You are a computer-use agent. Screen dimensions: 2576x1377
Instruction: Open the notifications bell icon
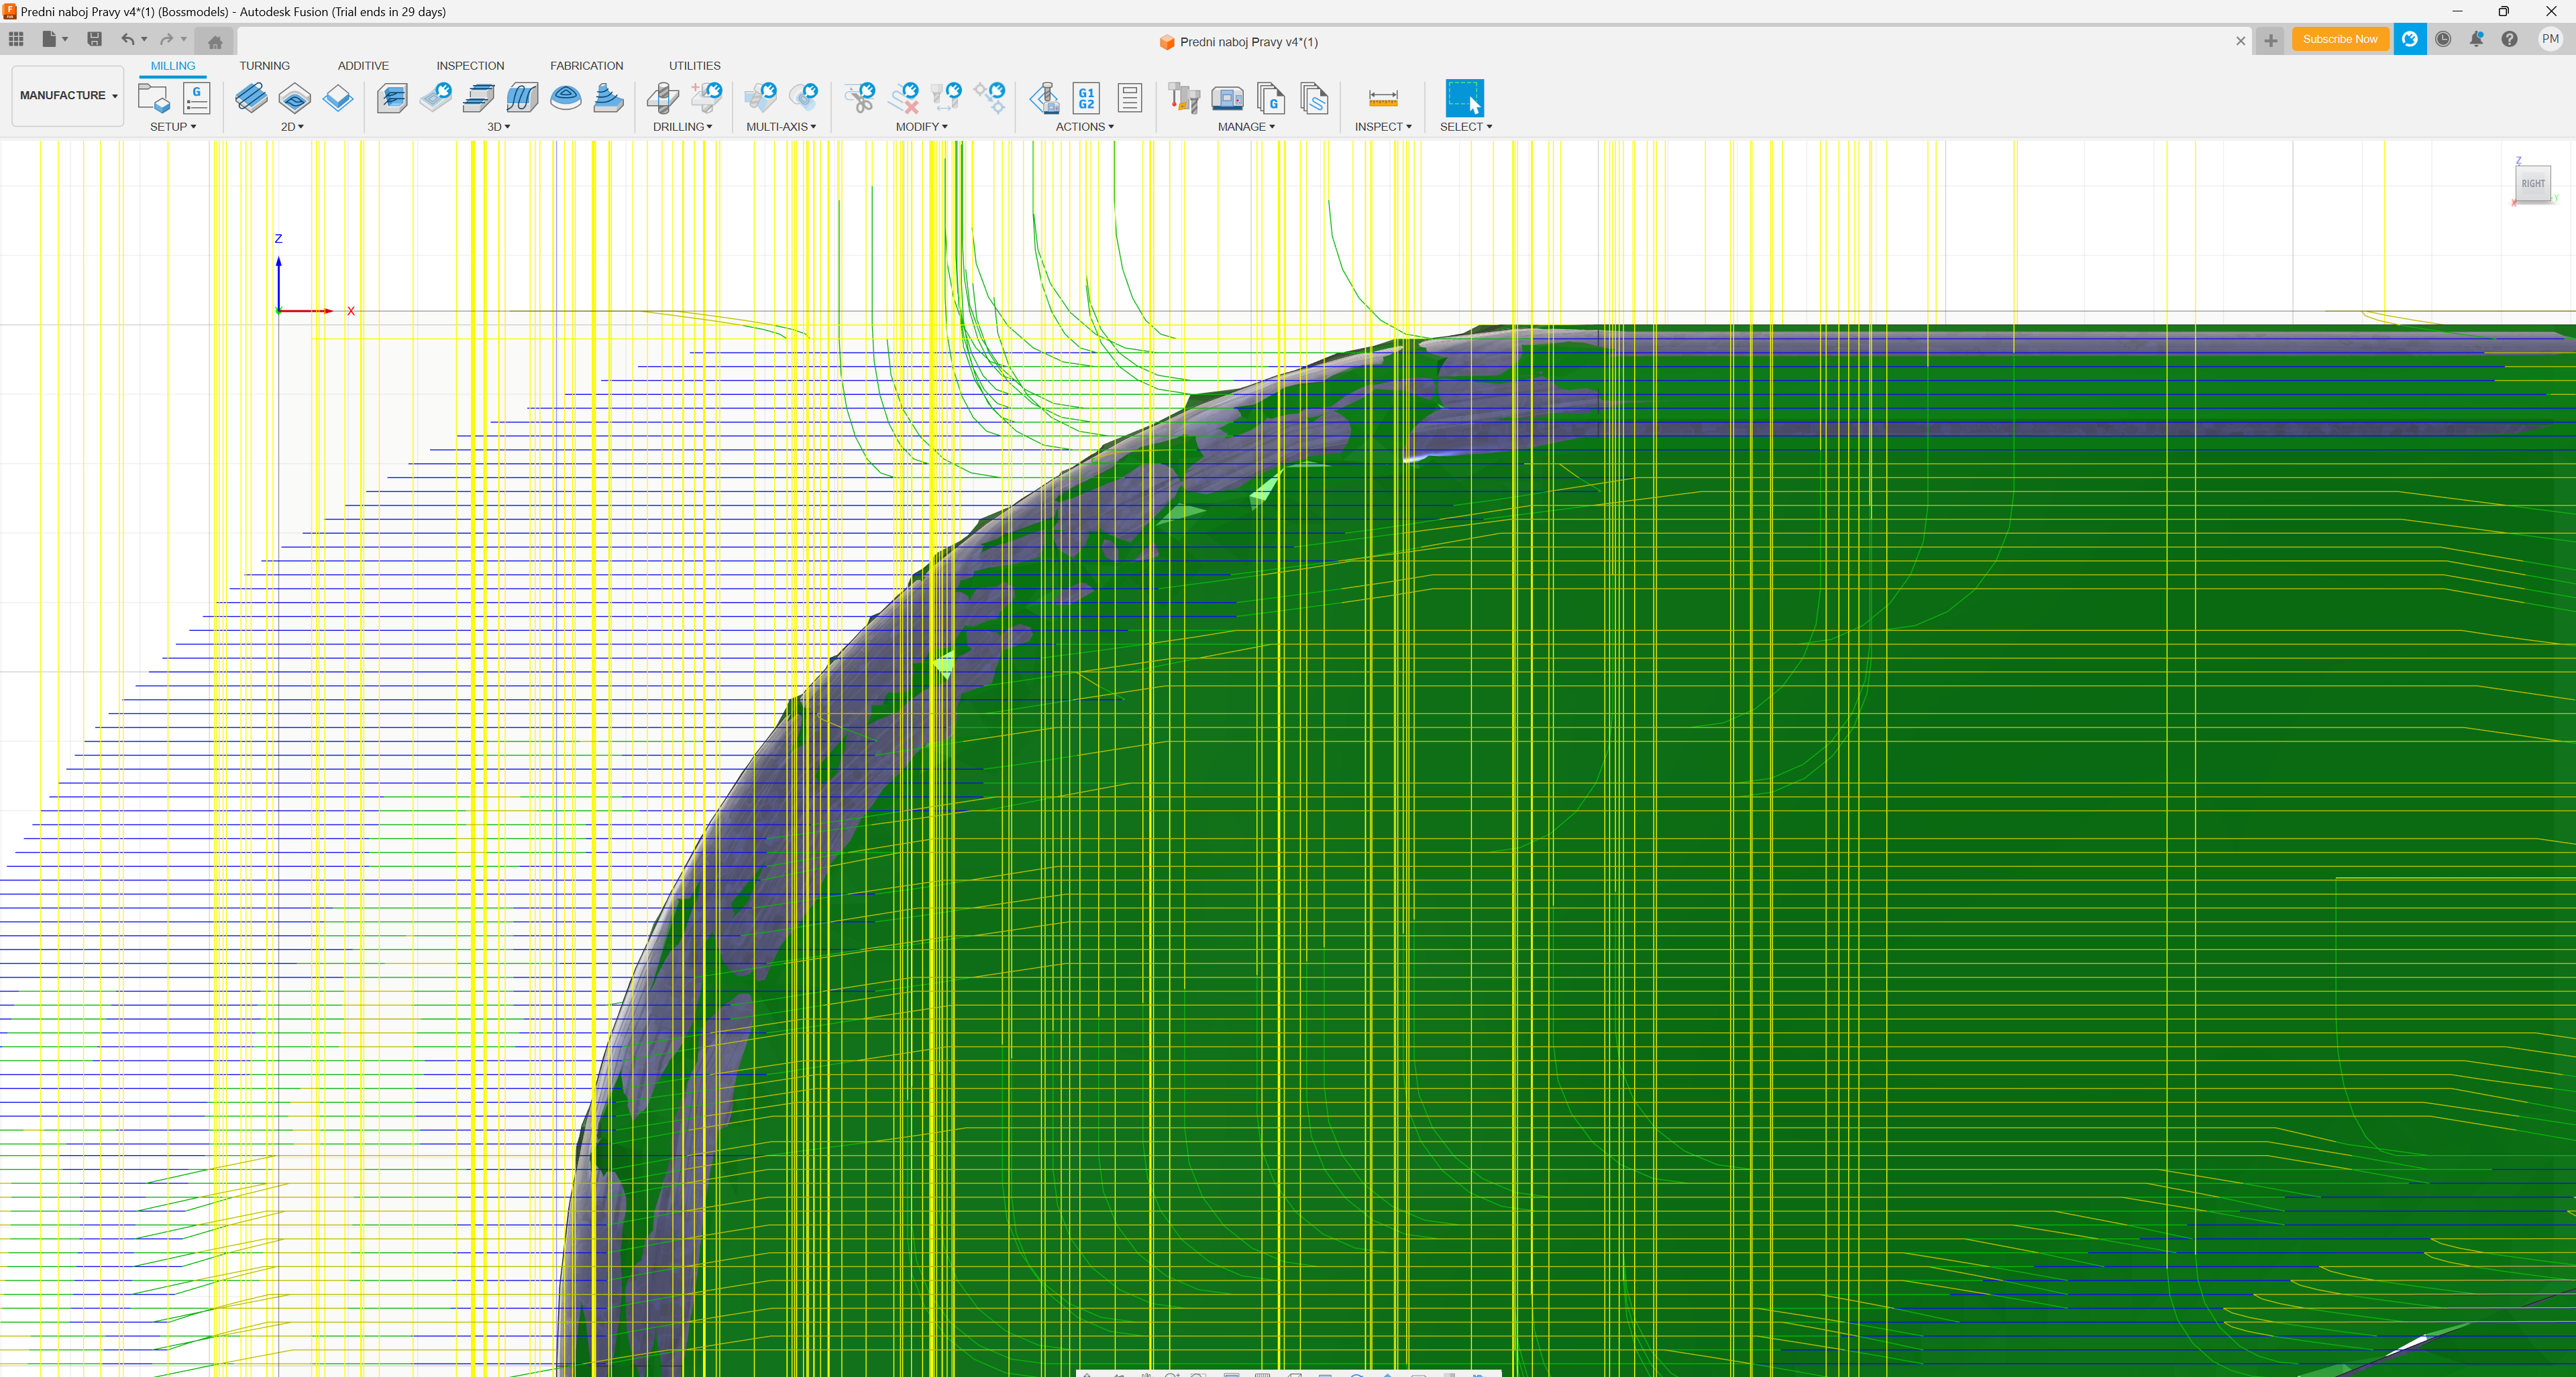tap(2476, 39)
